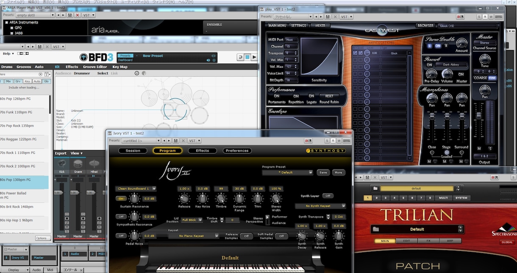Image resolution: width=517 pixels, height=273 pixels.
Task: Open the Groove Editor tab in BFD3
Action: click(x=95, y=67)
